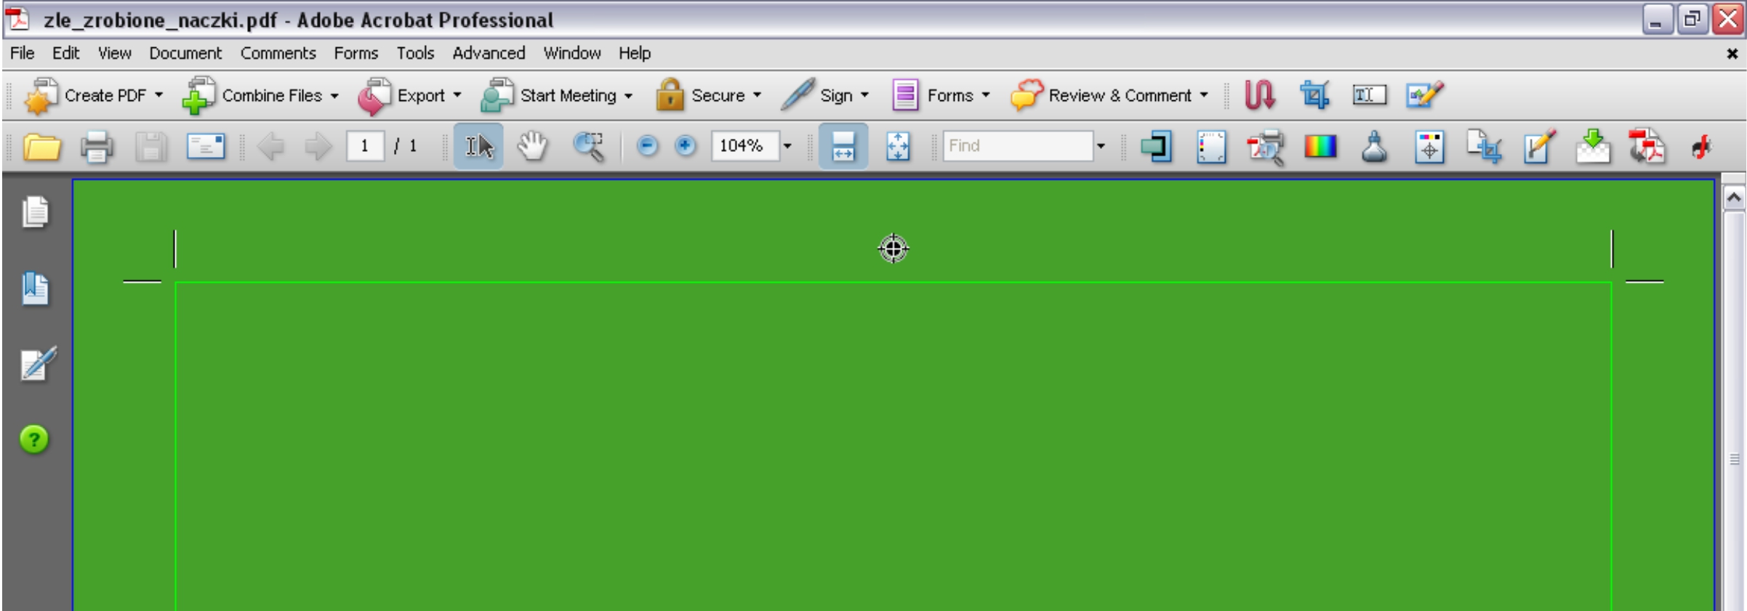Select the Hand tool
The width and height of the screenshot is (1747, 611).
click(x=532, y=147)
